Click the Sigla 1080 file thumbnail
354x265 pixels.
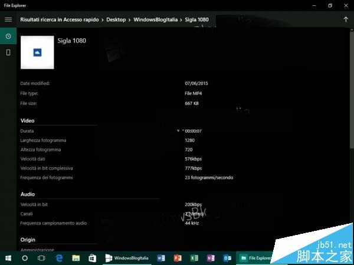click(37, 52)
